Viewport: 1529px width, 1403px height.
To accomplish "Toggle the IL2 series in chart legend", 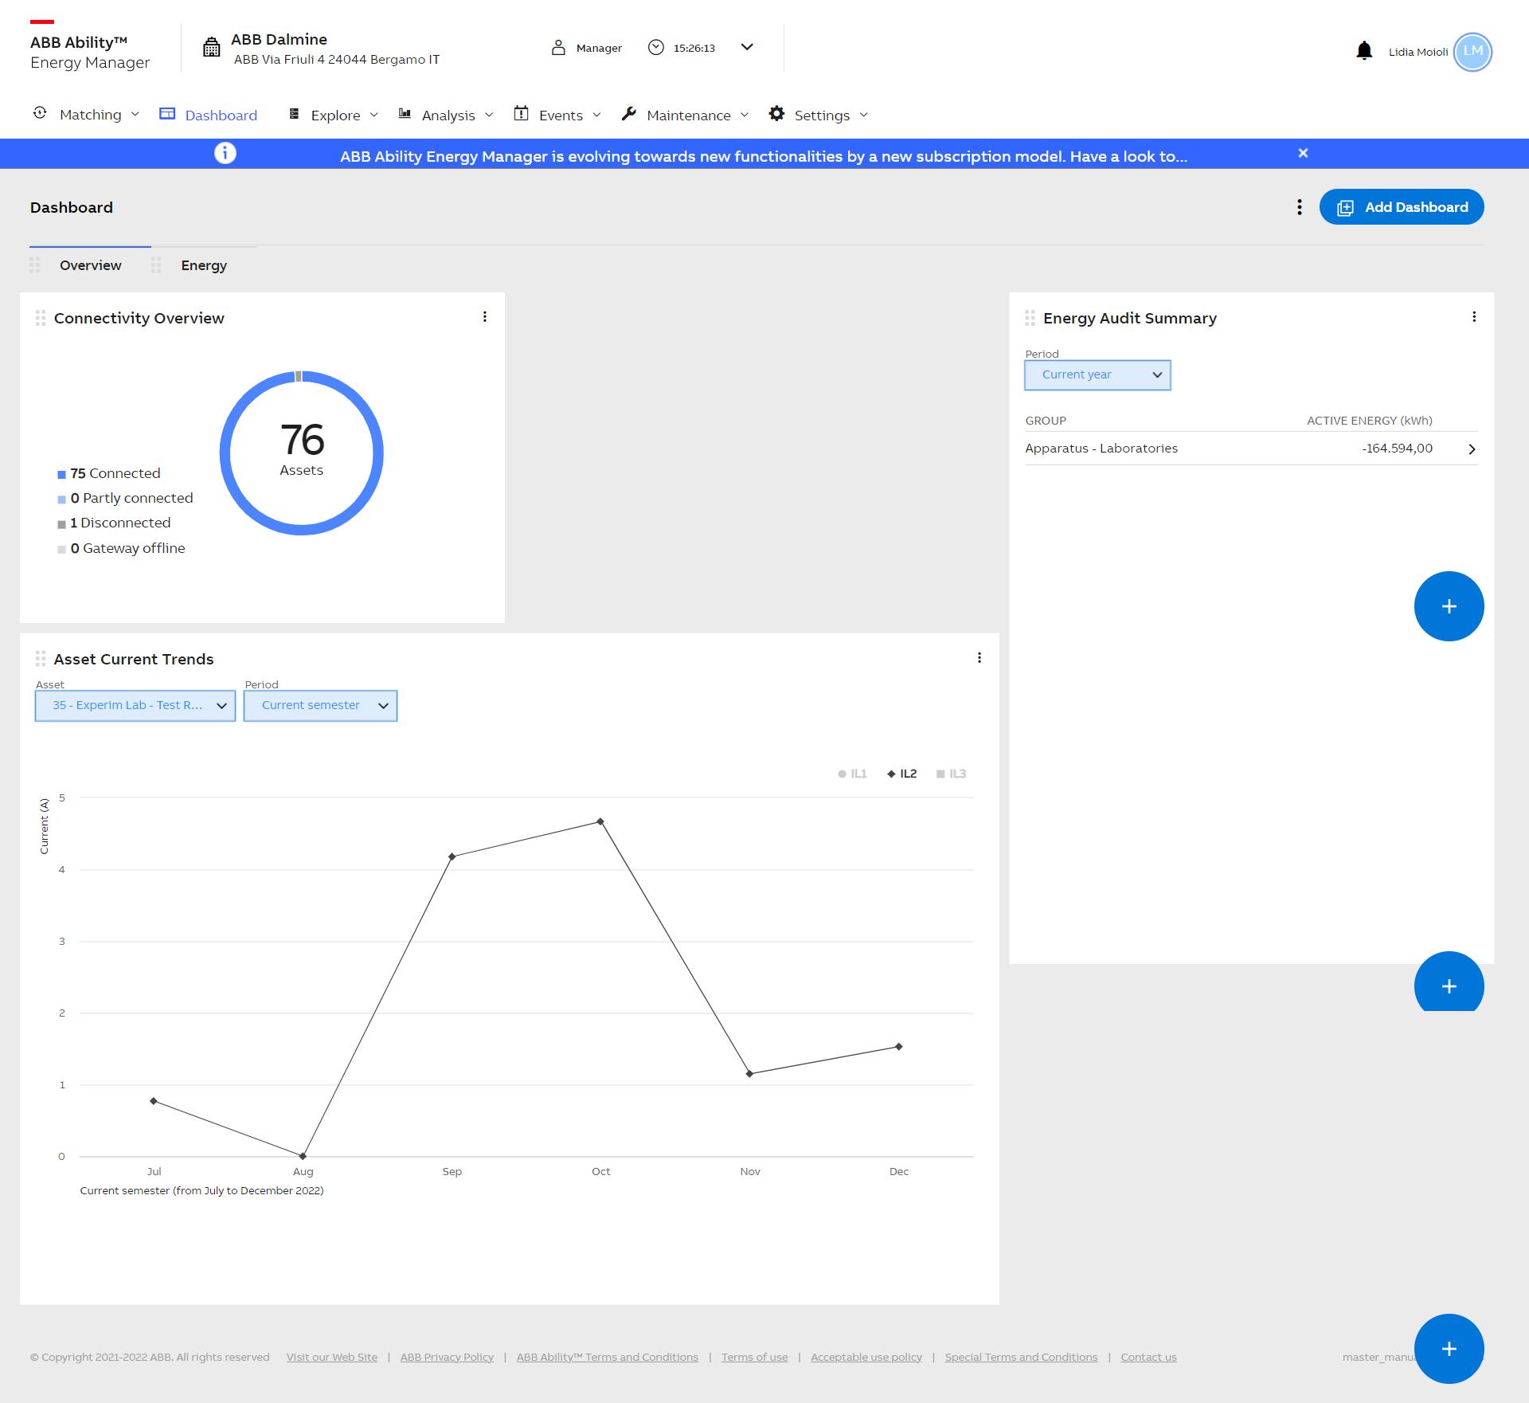I will [901, 774].
